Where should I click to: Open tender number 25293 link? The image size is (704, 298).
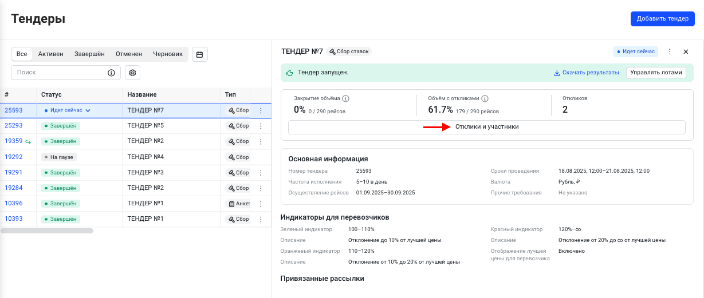point(14,126)
